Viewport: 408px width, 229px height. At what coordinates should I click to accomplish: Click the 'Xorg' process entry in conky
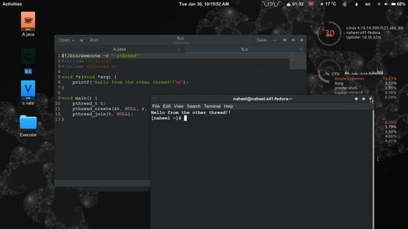click(339, 83)
